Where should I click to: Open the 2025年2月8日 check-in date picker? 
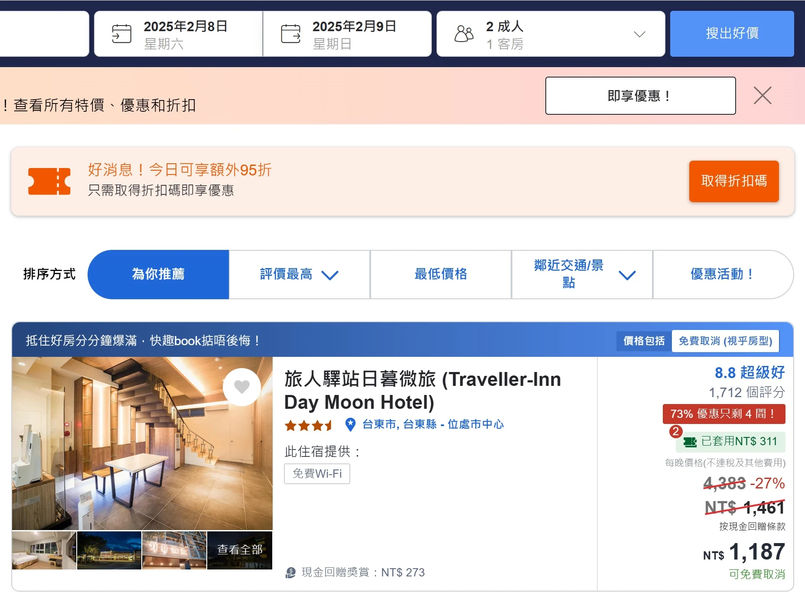pyautogui.click(x=178, y=34)
